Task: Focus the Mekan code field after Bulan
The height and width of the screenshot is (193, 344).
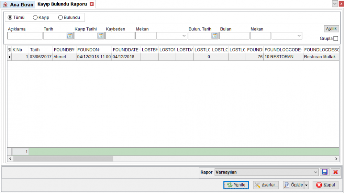Action: [260, 36]
